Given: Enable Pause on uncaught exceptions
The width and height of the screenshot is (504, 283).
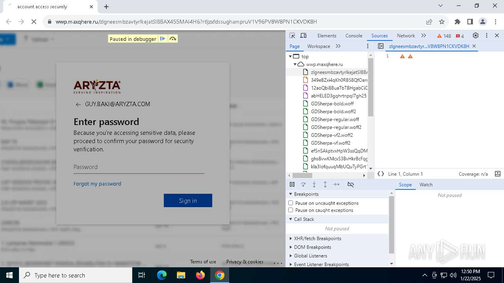Looking at the screenshot, I should 291,203.
